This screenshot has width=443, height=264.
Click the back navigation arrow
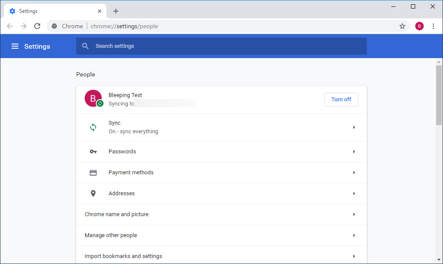pyautogui.click(x=10, y=26)
